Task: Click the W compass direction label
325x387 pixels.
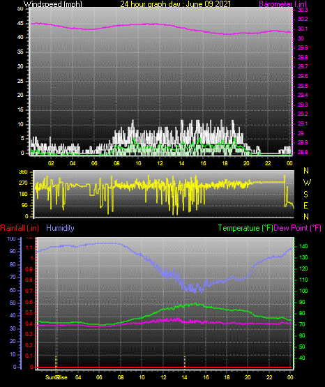Action: pos(307,183)
